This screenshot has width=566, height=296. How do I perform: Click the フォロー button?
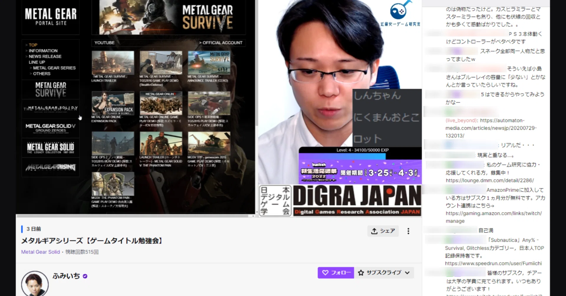(x=336, y=273)
